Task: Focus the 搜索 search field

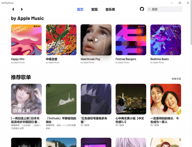Action: [x=164, y=9]
